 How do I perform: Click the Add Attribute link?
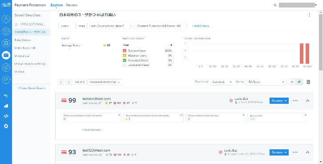pos(91,130)
